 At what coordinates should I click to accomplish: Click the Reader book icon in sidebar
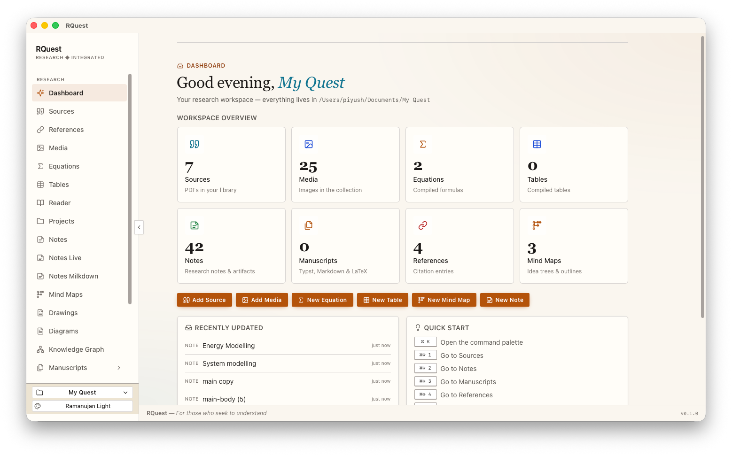coord(40,203)
